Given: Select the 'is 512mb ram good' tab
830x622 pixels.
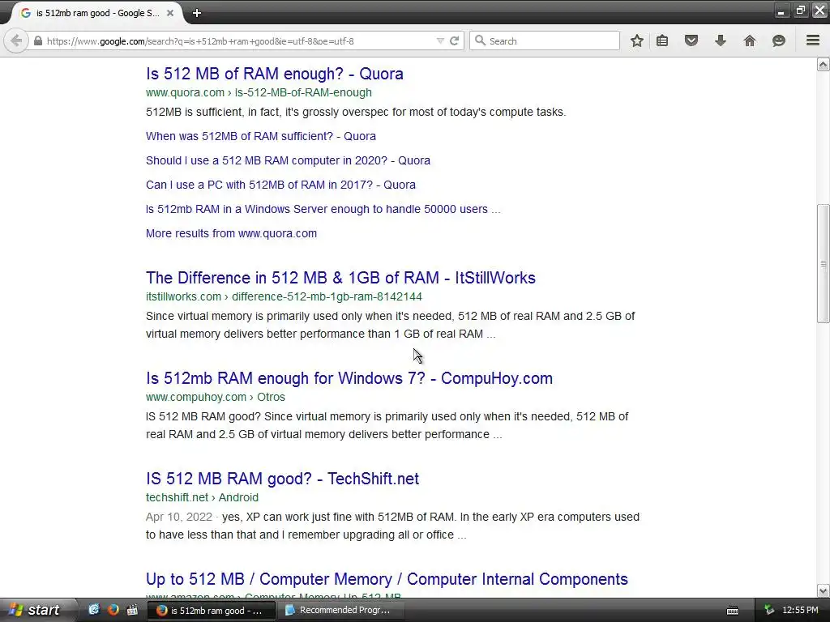Looking at the screenshot, I should [98, 13].
